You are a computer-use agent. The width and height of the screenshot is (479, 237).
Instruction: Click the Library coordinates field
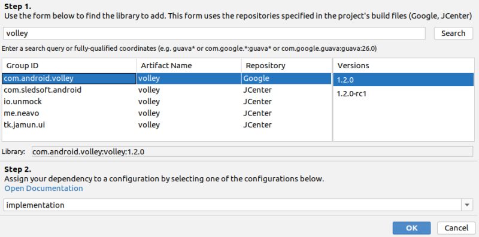(x=252, y=151)
